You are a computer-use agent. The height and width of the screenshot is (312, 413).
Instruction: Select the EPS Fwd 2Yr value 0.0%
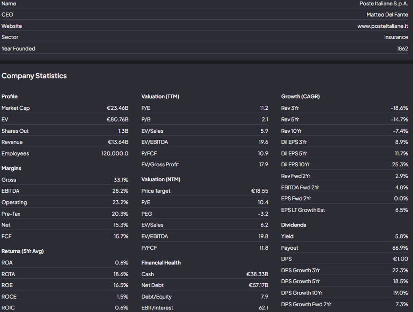point(401,199)
